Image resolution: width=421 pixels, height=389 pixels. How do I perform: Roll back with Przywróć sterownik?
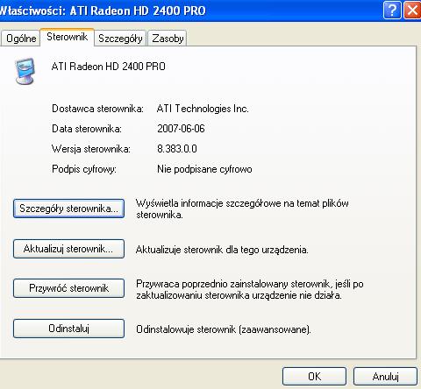tap(68, 288)
